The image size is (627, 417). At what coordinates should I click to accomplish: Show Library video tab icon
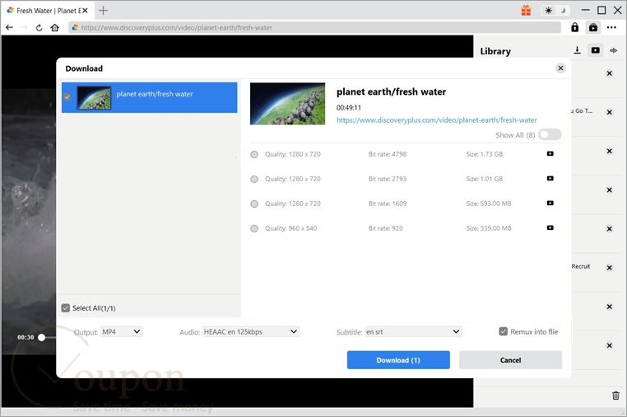tap(596, 50)
